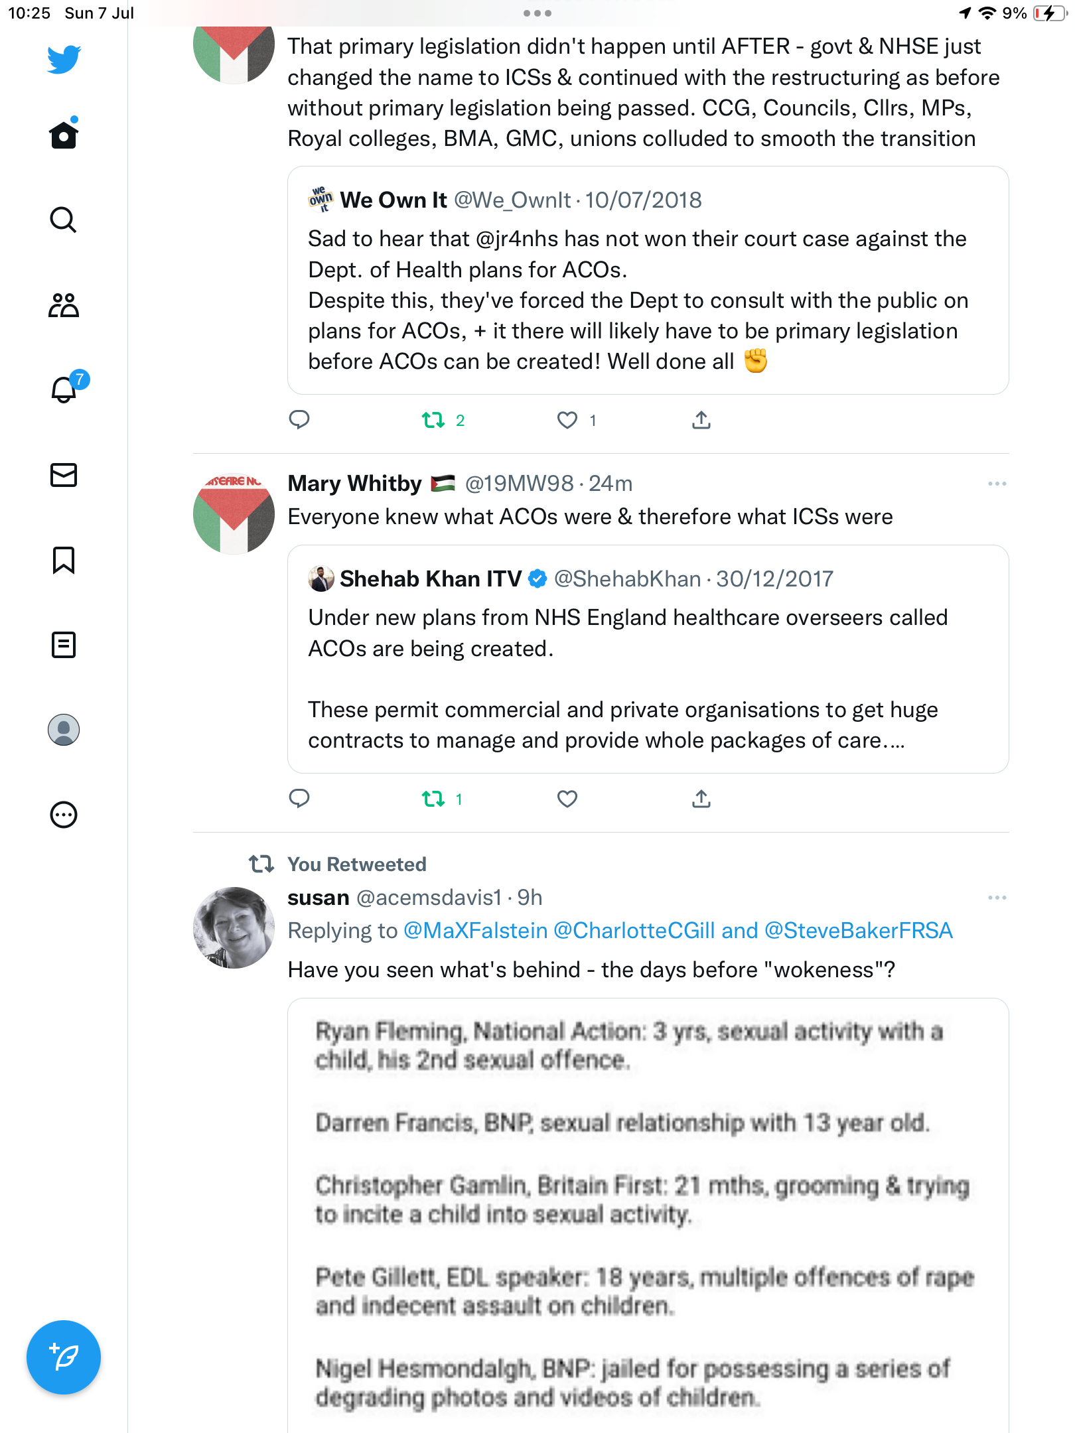This screenshot has width=1075, height=1433.
Task: Open options menu on susan's tweet
Action: point(997,898)
